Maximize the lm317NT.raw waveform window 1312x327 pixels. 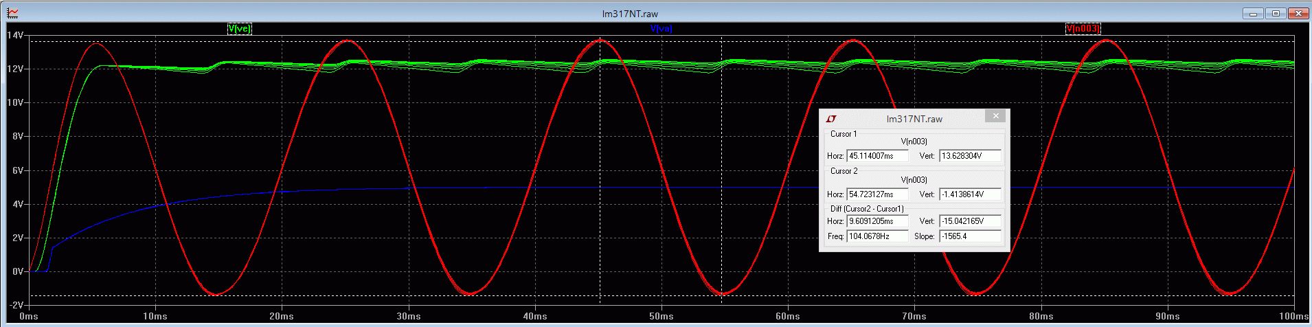pos(1276,13)
